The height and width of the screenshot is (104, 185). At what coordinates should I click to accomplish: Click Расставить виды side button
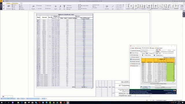(135, 55)
